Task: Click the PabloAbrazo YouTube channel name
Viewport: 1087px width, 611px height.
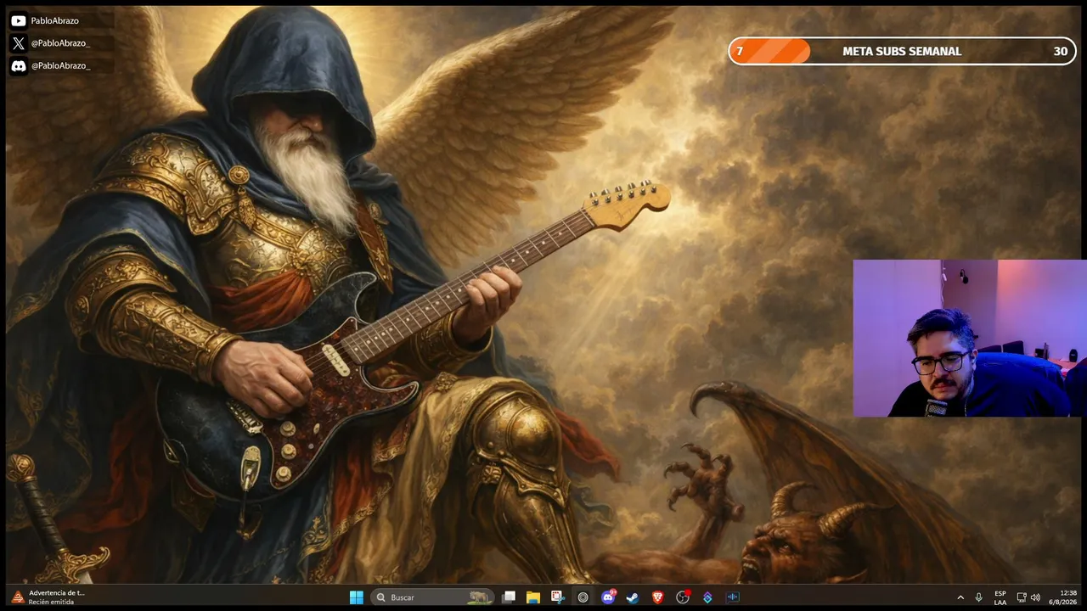Action: pyautogui.click(x=54, y=20)
